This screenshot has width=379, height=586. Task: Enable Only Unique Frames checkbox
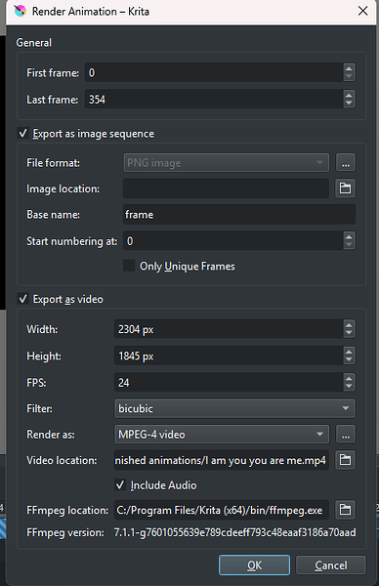point(129,266)
